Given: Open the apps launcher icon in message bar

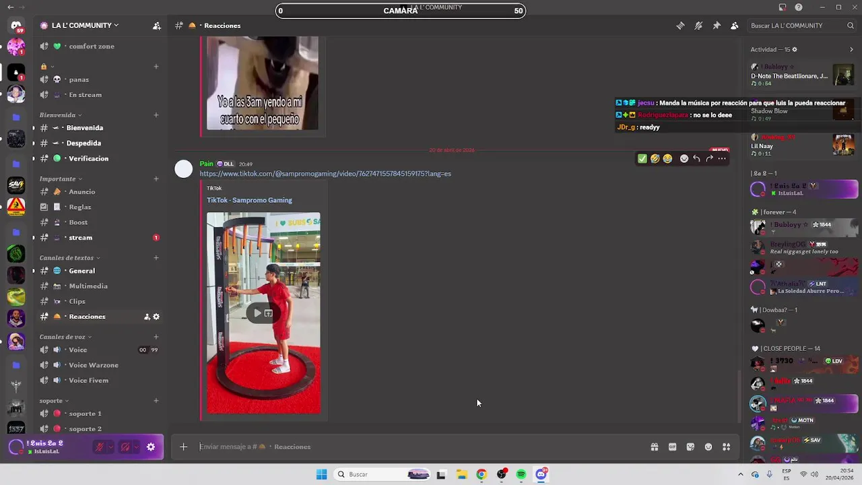Looking at the screenshot, I should [726, 447].
